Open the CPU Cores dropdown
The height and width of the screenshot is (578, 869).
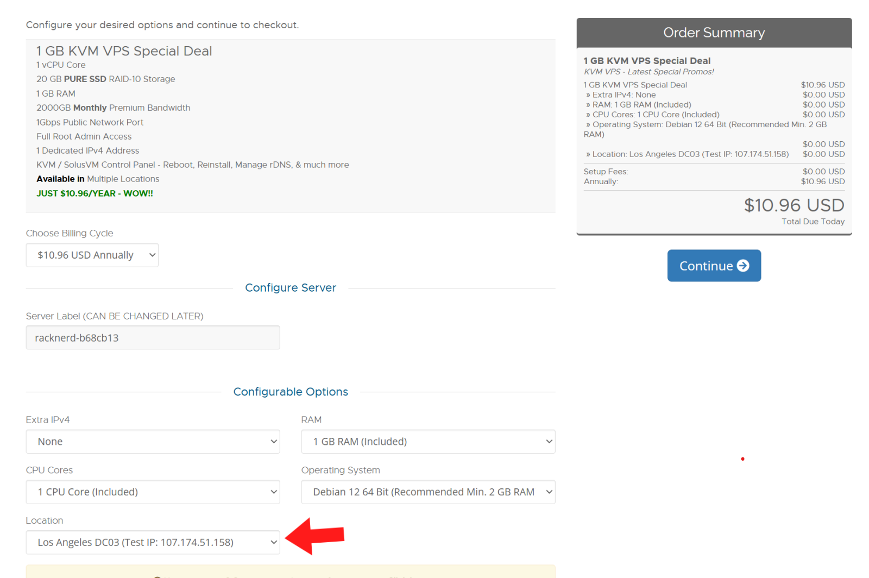(153, 492)
